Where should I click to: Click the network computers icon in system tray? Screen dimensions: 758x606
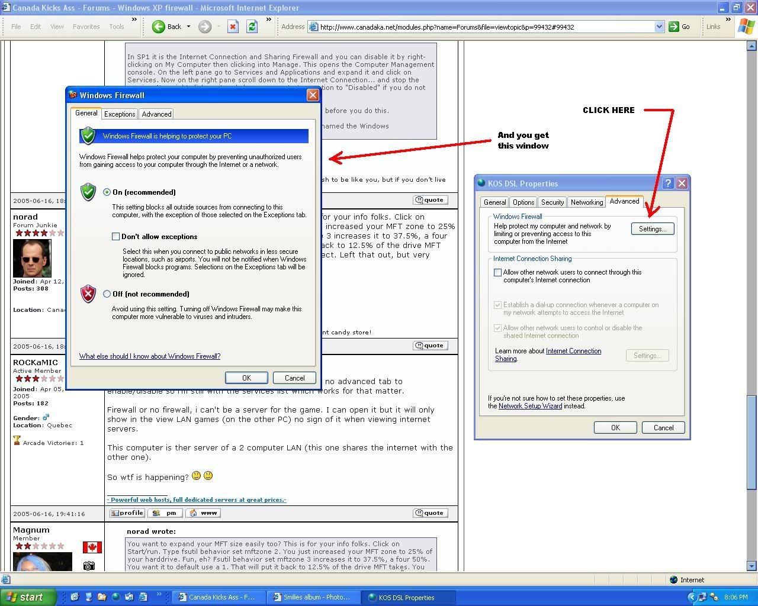(702, 598)
